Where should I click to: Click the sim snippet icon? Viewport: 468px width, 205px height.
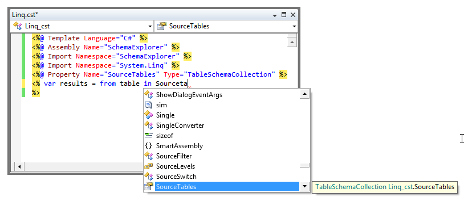point(148,105)
